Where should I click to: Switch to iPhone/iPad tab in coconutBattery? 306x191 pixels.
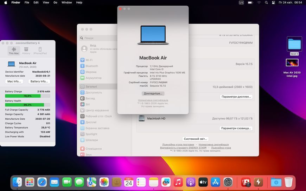pyautogui.click(x=40, y=51)
